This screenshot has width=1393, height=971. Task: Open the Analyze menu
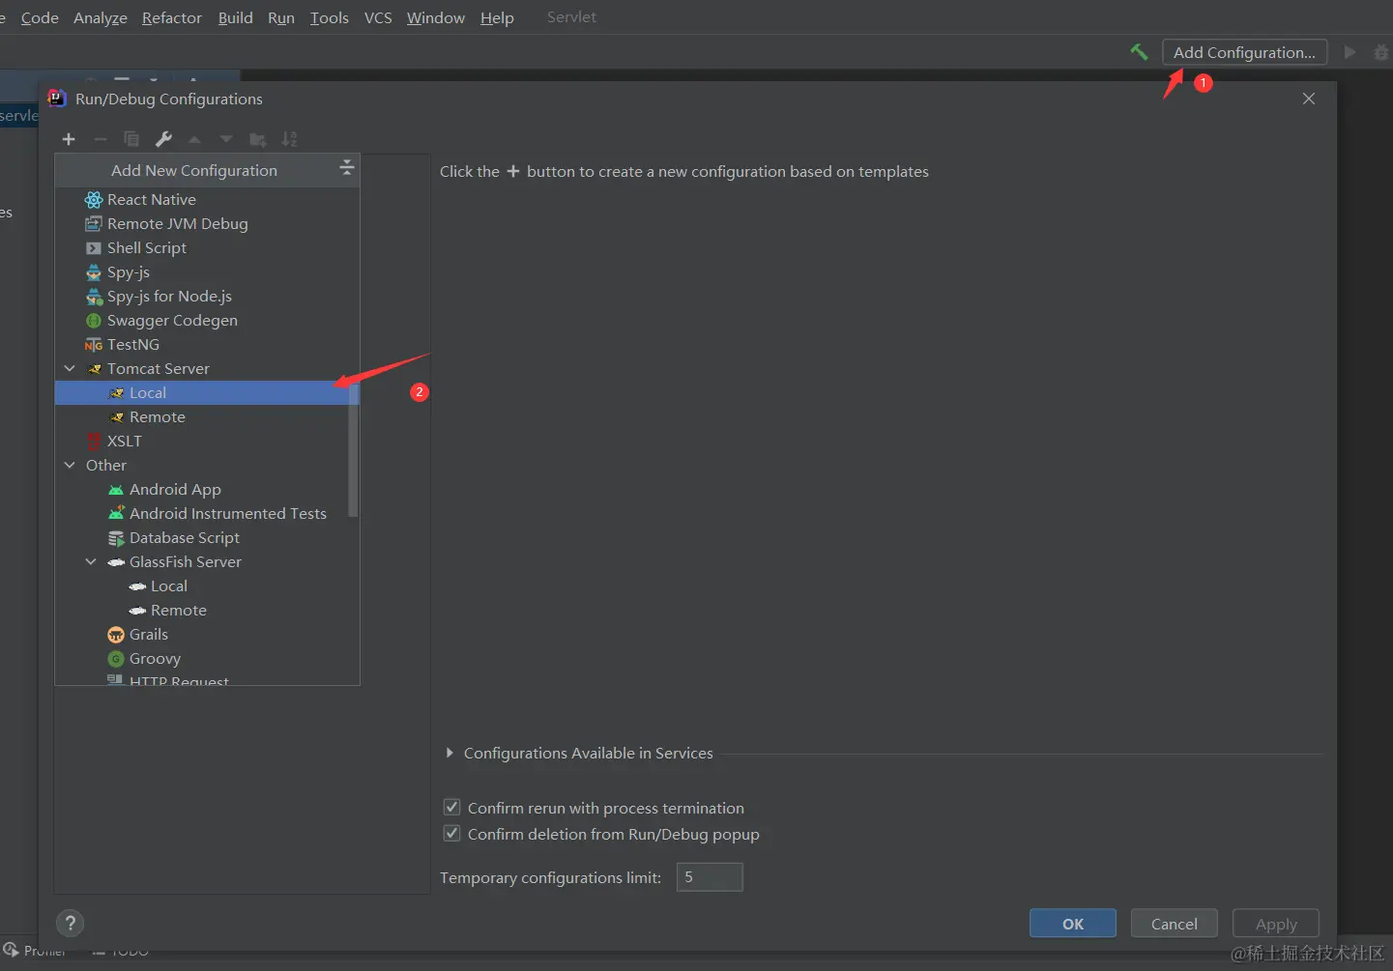pyautogui.click(x=101, y=17)
